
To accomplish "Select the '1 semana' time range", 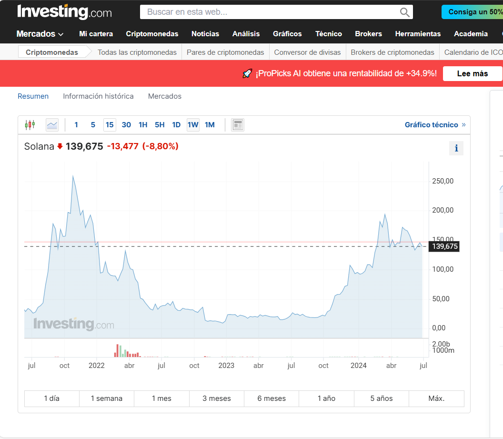I will 107,398.
